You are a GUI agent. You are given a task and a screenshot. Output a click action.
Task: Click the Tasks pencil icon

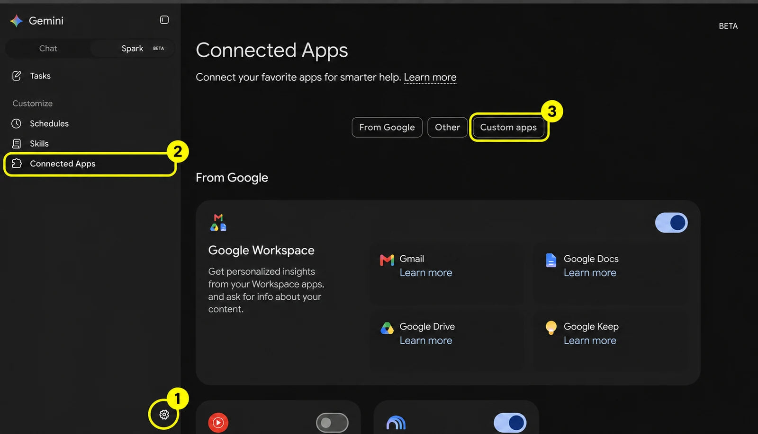point(17,76)
